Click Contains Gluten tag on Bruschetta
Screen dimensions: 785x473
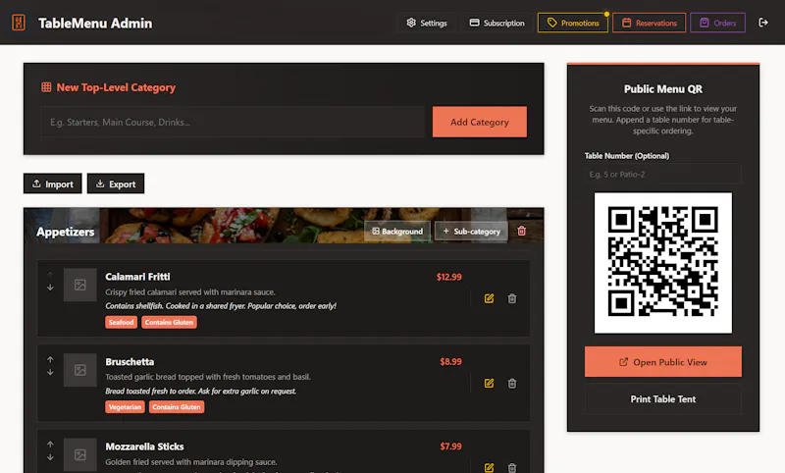tap(177, 407)
